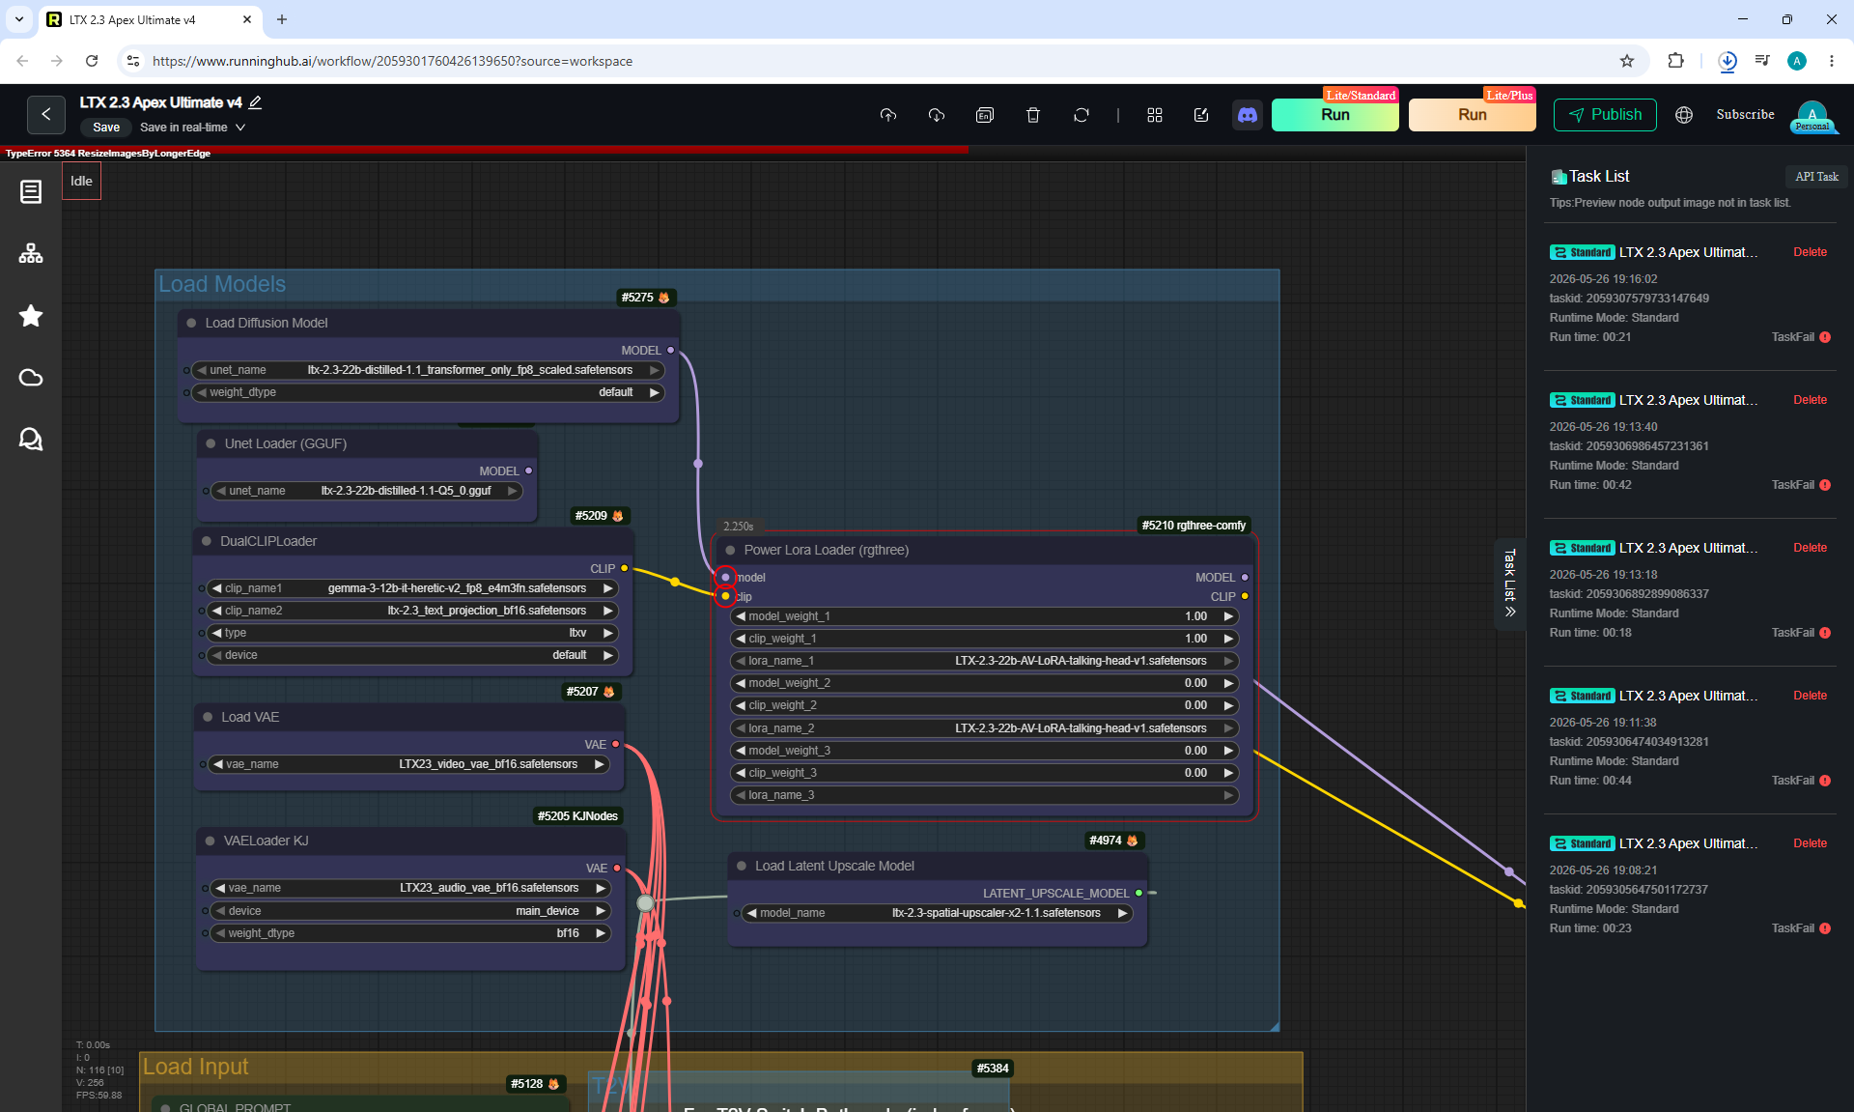Open the type combo showing ltxv

(412, 633)
